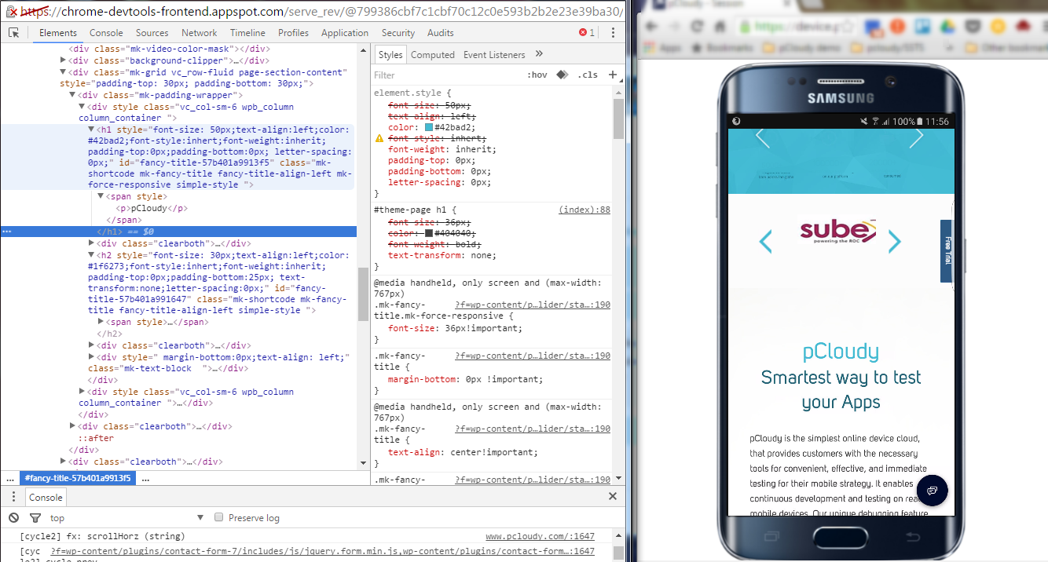1048x562 pixels.
Task: Collapse the span inside the h1
Action: coord(101,196)
